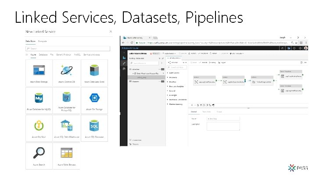Select the highlighted pipeline in the tree

(146, 77)
